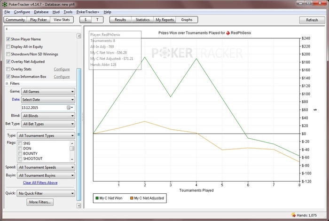The width and height of the screenshot is (329, 221).
Task: Open the Statistics view
Action: [142, 20]
